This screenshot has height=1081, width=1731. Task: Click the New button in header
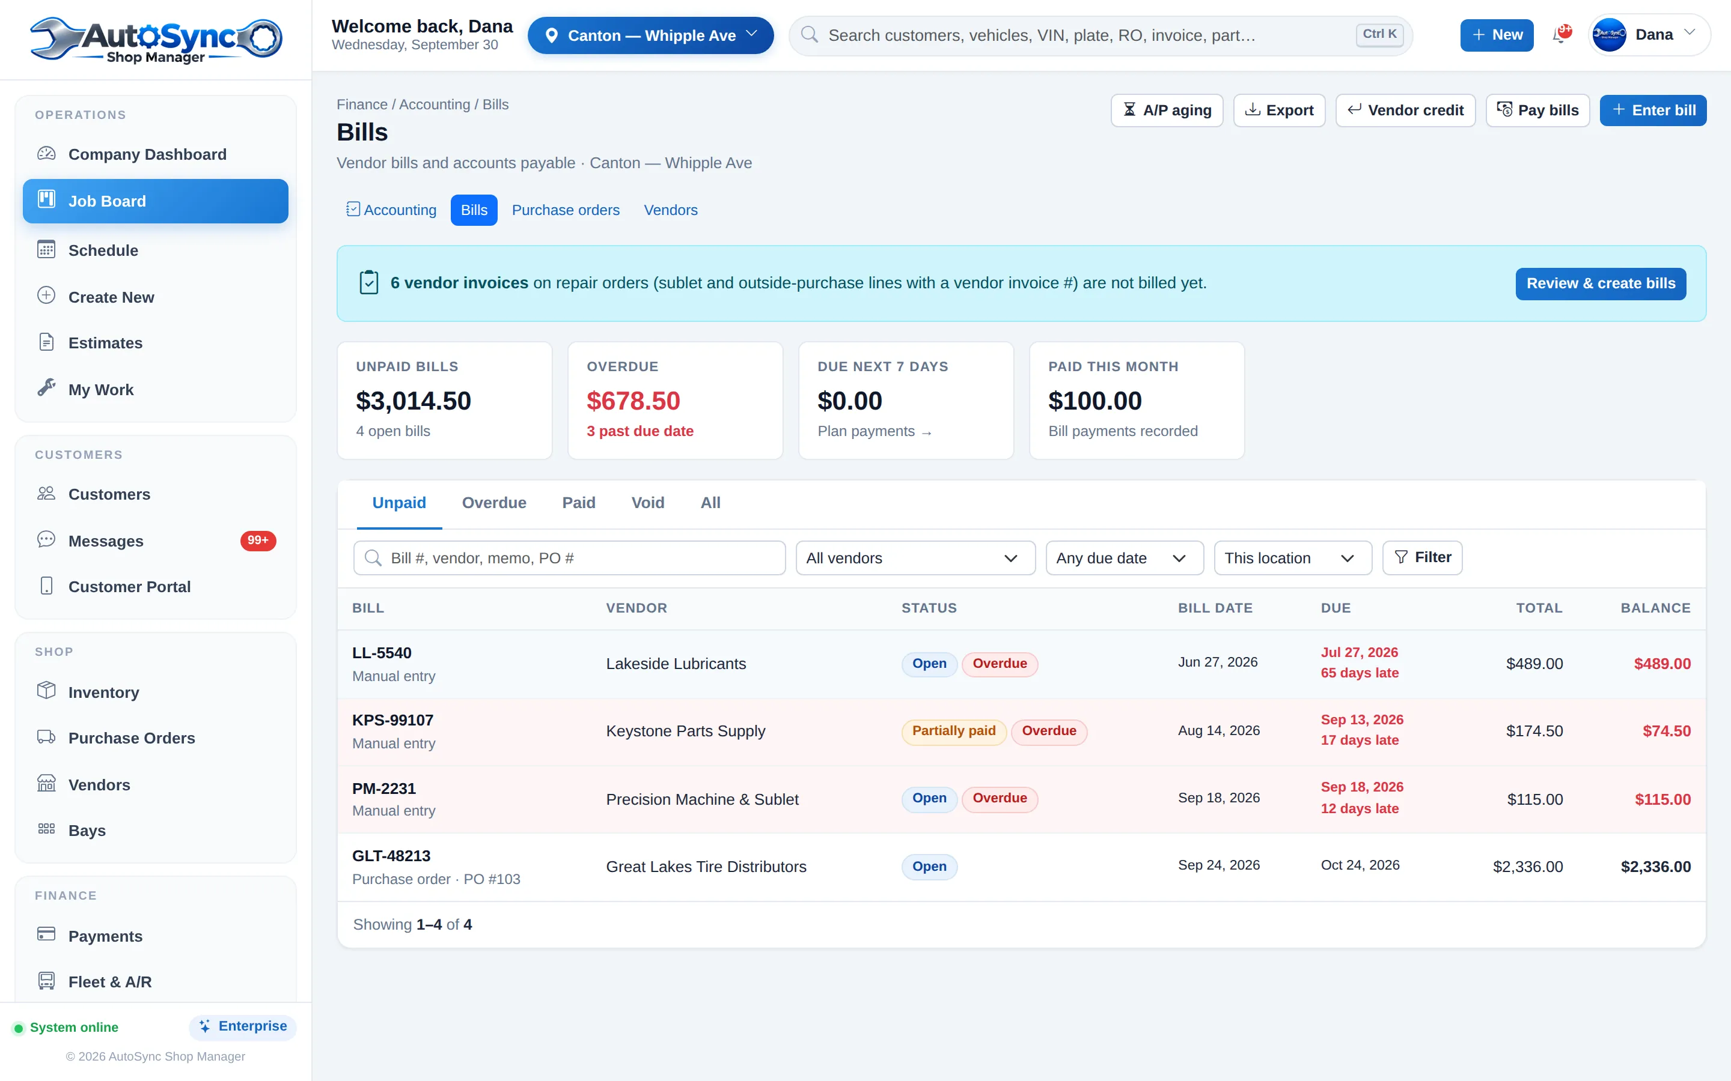tap(1497, 35)
